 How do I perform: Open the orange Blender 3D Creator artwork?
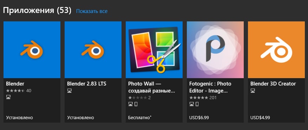[x=276, y=50]
